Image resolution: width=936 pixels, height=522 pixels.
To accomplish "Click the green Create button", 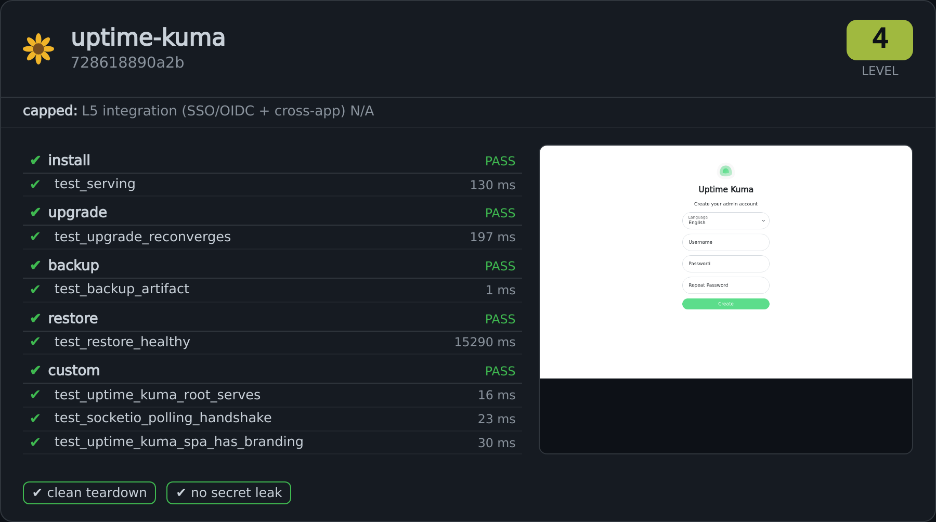I will click(x=725, y=304).
